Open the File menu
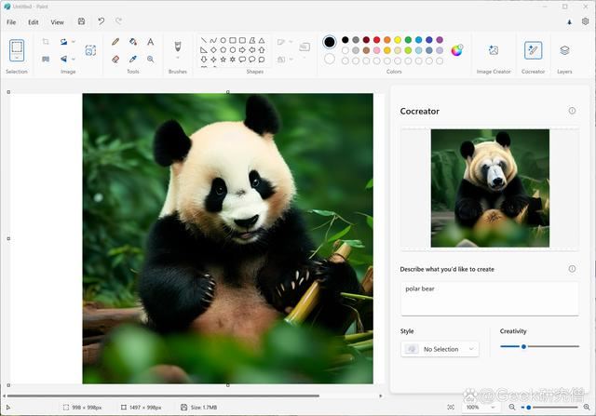 point(11,21)
